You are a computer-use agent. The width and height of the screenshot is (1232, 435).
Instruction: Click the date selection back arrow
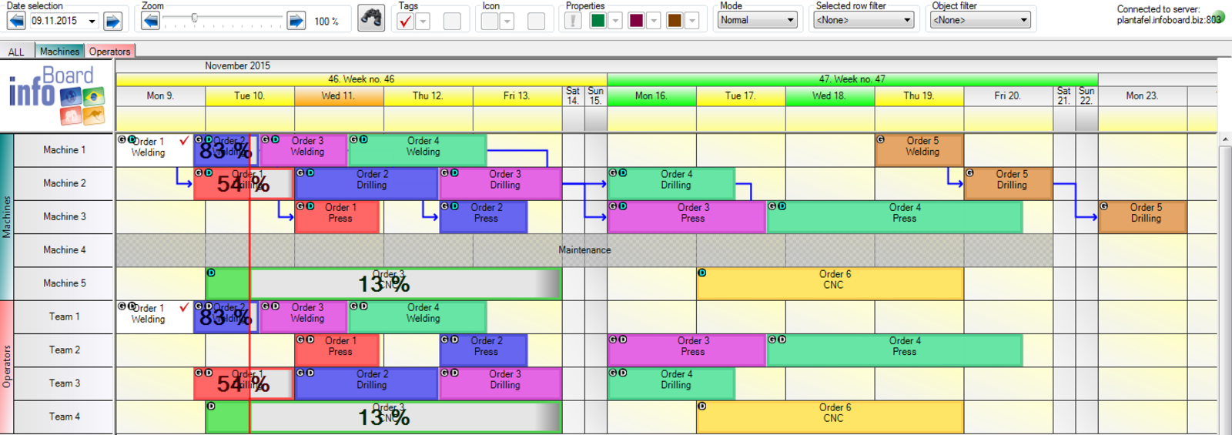click(x=15, y=21)
